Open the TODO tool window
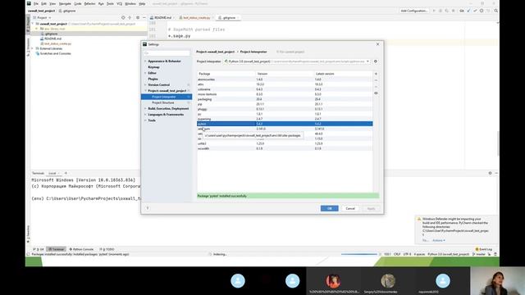 (x=107, y=249)
